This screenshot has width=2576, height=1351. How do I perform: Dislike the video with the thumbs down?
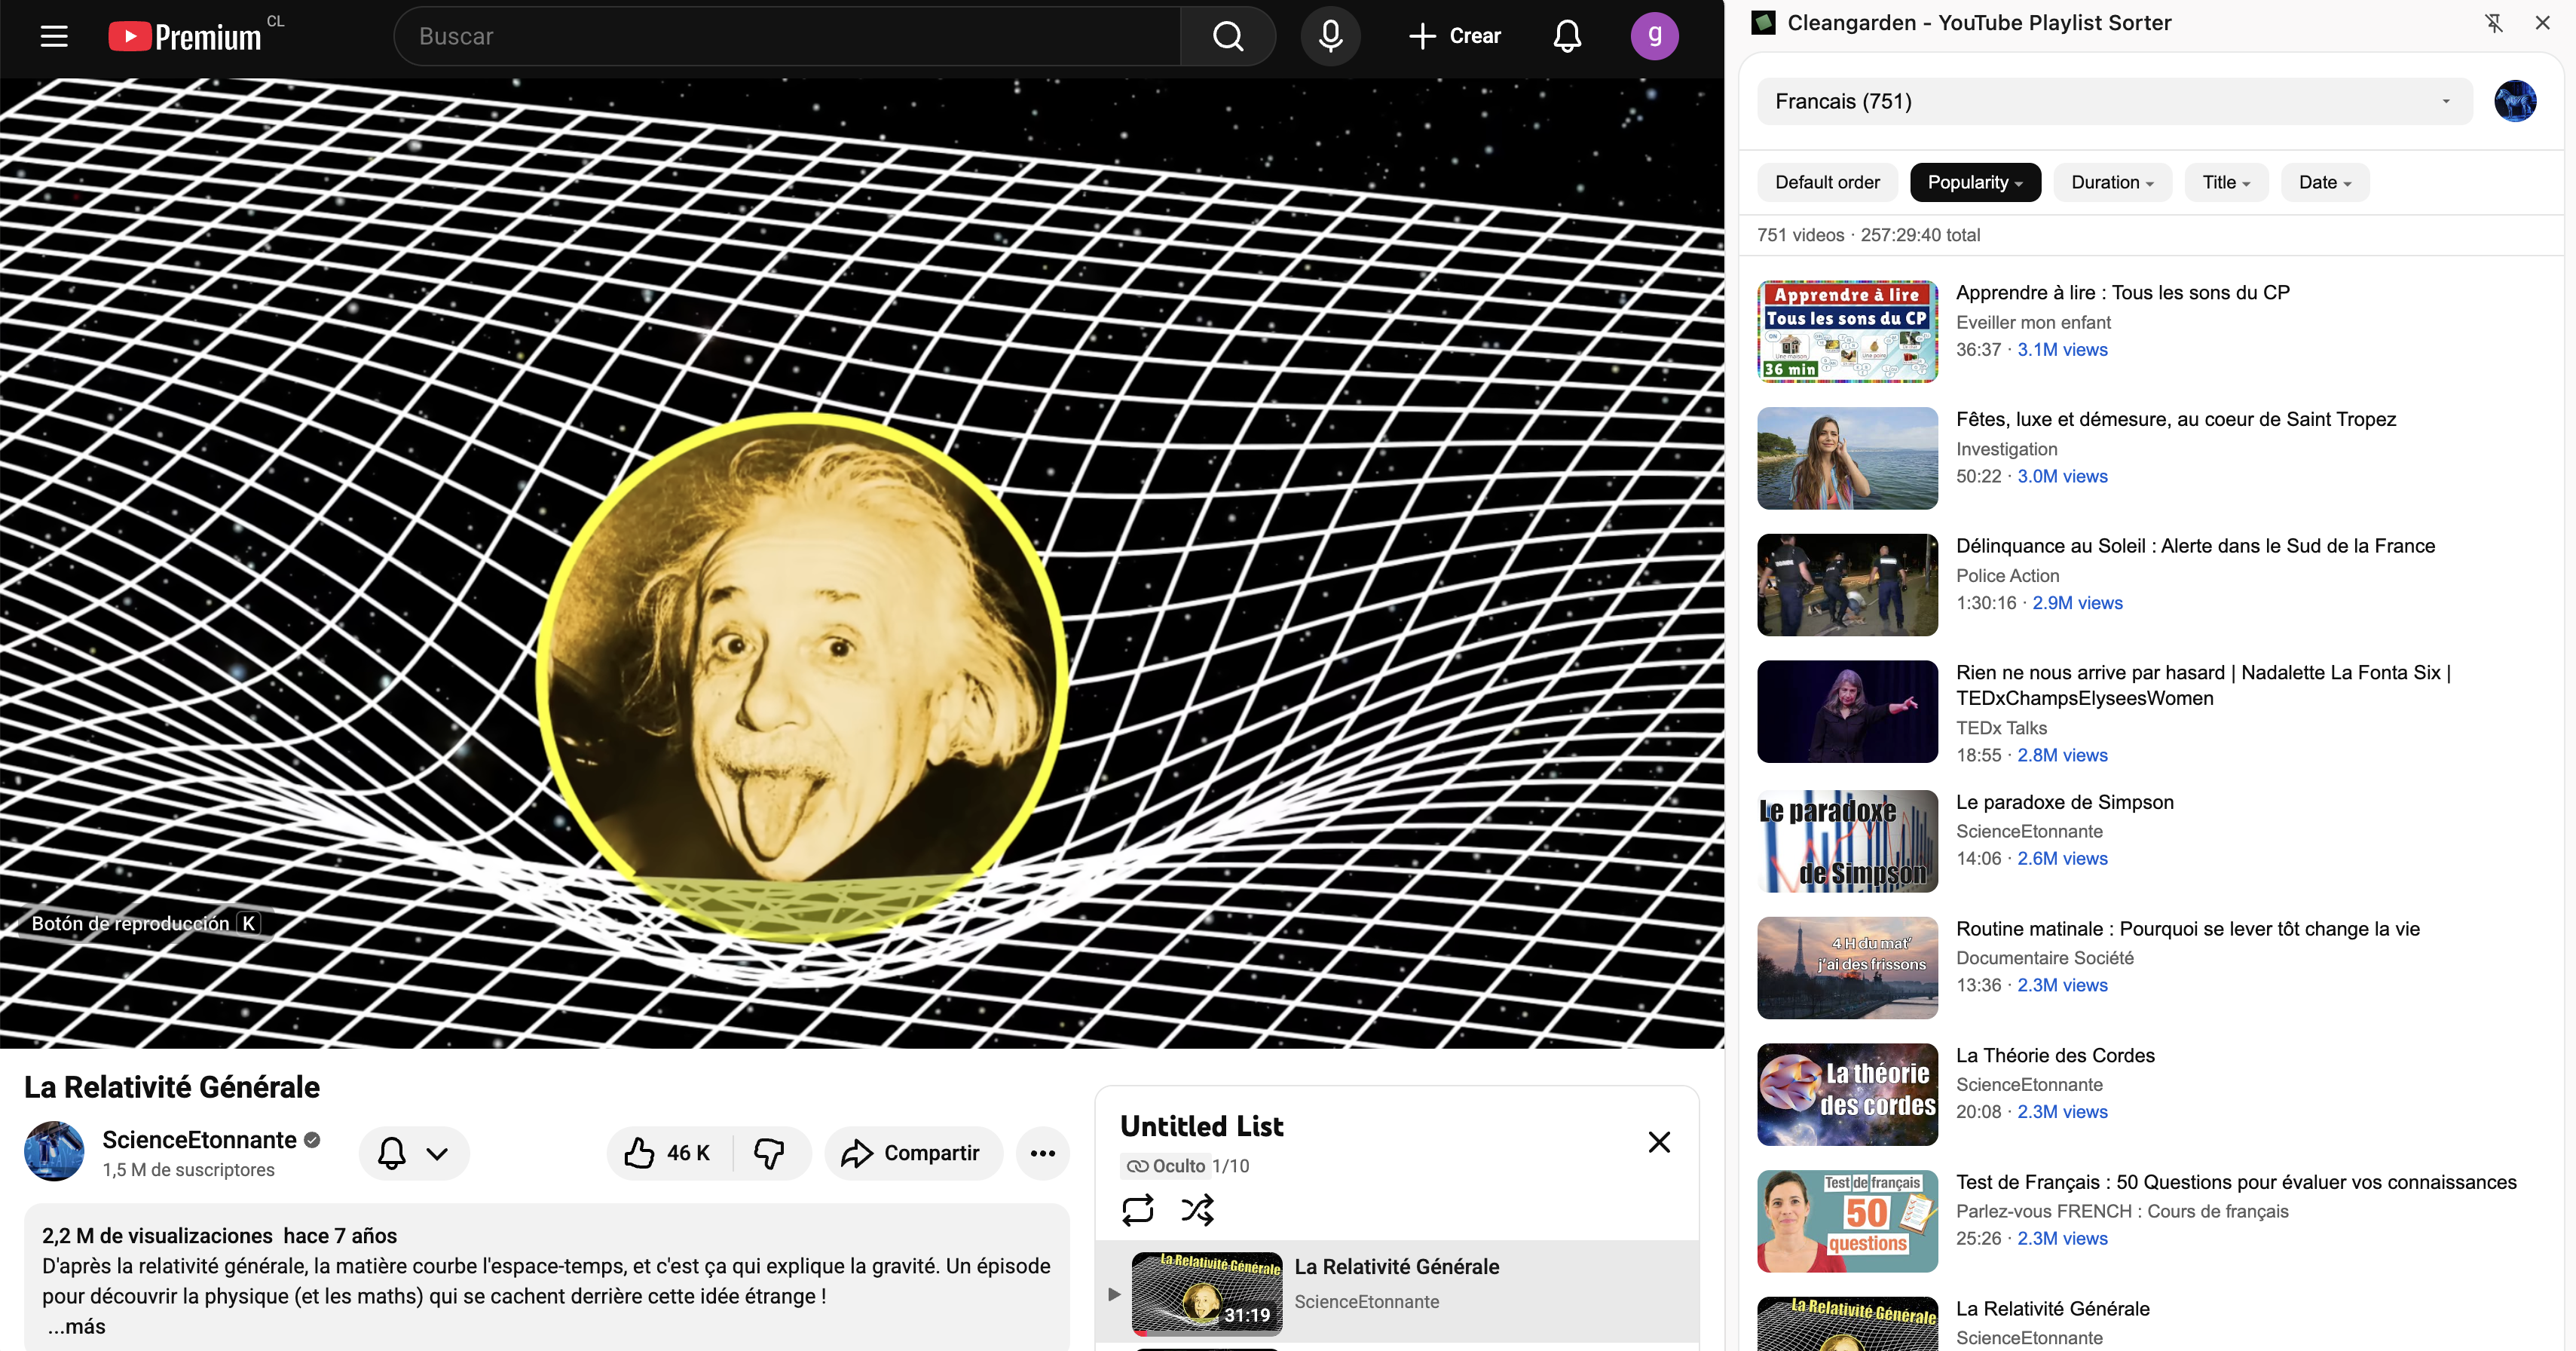(769, 1152)
